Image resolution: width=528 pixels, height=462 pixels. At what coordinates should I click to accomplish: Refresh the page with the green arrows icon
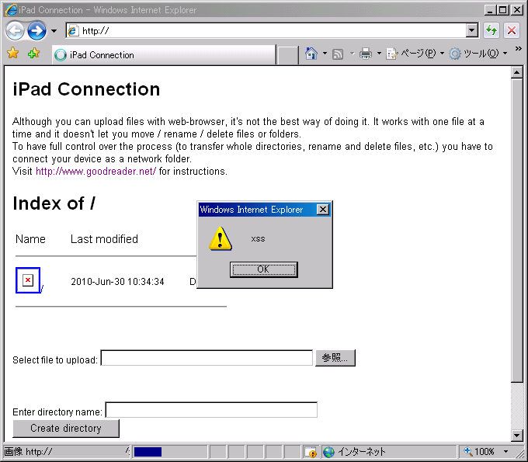(x=492, y=31)
